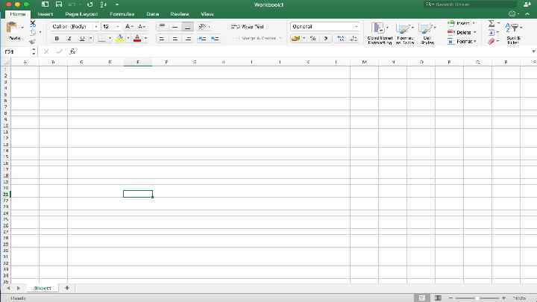Open Cell Styles gallery
The width and height of the screenshot is (537, 302).
point(427,34)
